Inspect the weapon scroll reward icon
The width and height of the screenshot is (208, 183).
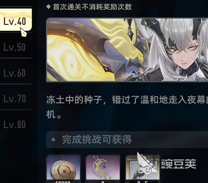[143, 169]
